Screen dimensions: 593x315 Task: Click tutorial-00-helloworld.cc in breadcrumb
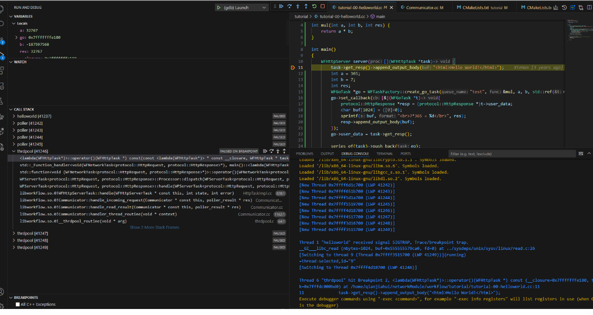tap(342, 16)
